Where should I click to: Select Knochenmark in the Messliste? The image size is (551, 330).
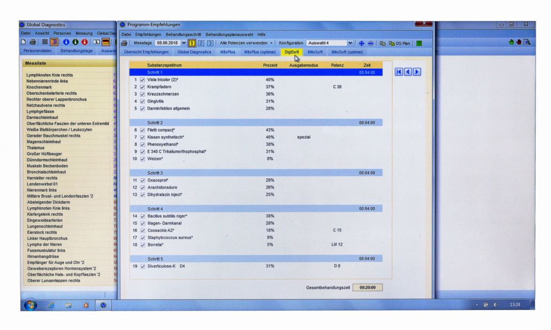click(x=39, y=88)
